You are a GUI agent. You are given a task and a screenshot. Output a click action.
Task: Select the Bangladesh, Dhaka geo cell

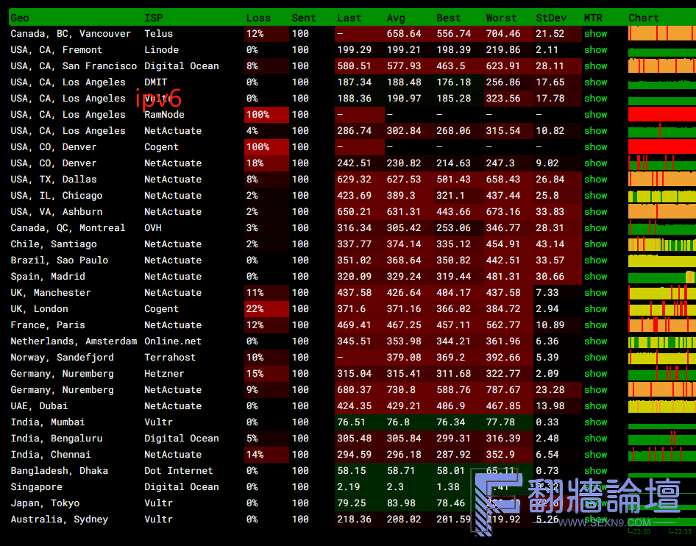[59, 471]
